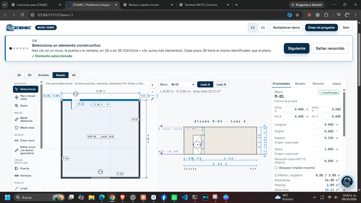Switch to the 4D view tab
This screenshot has width=361, height=203.
[73, 75]
